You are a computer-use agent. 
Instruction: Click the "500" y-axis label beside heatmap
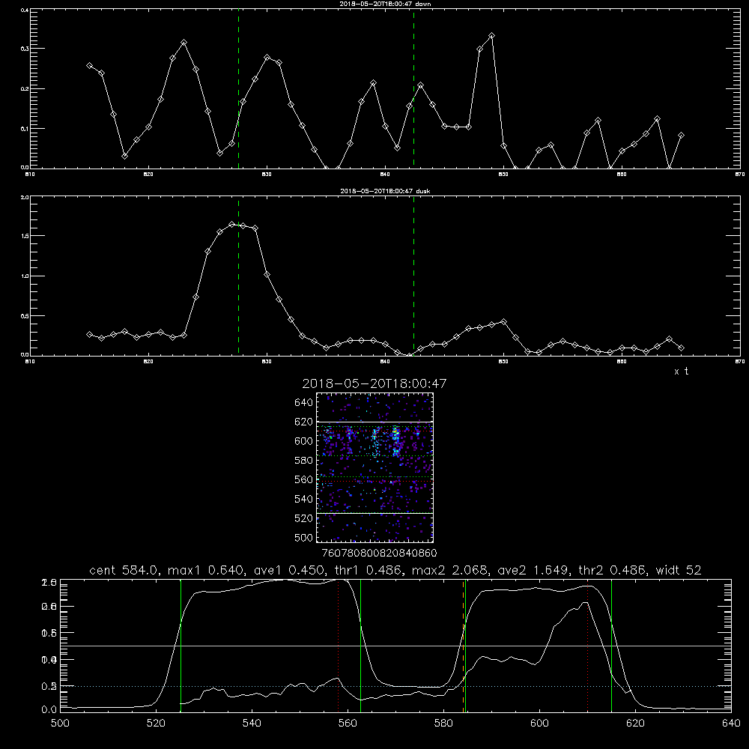click(x=304, y=538)
